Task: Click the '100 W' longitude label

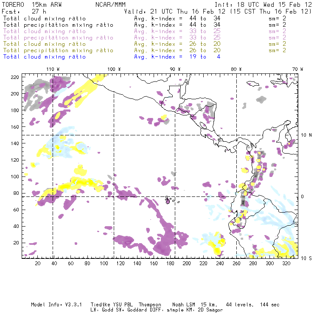Action: [x=114, y=69]
